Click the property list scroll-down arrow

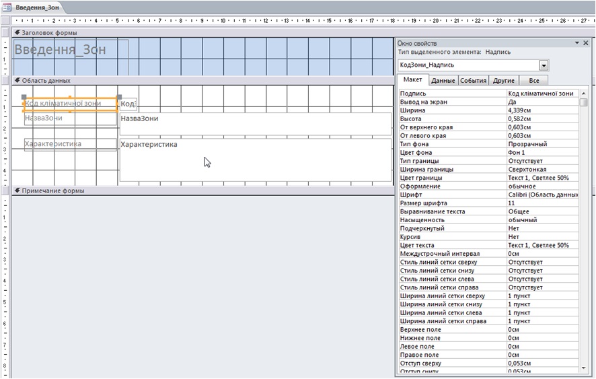click(x=583, y=368)
